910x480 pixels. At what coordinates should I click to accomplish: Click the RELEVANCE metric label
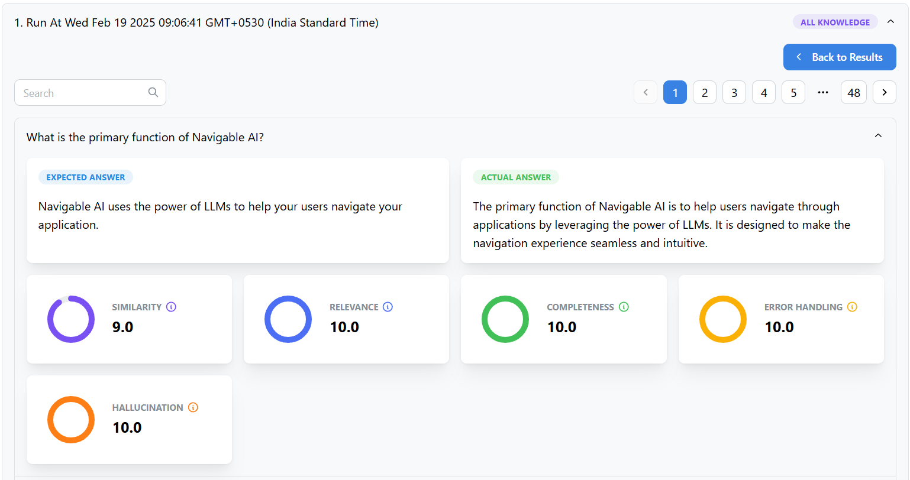click(x=354, y=307)
